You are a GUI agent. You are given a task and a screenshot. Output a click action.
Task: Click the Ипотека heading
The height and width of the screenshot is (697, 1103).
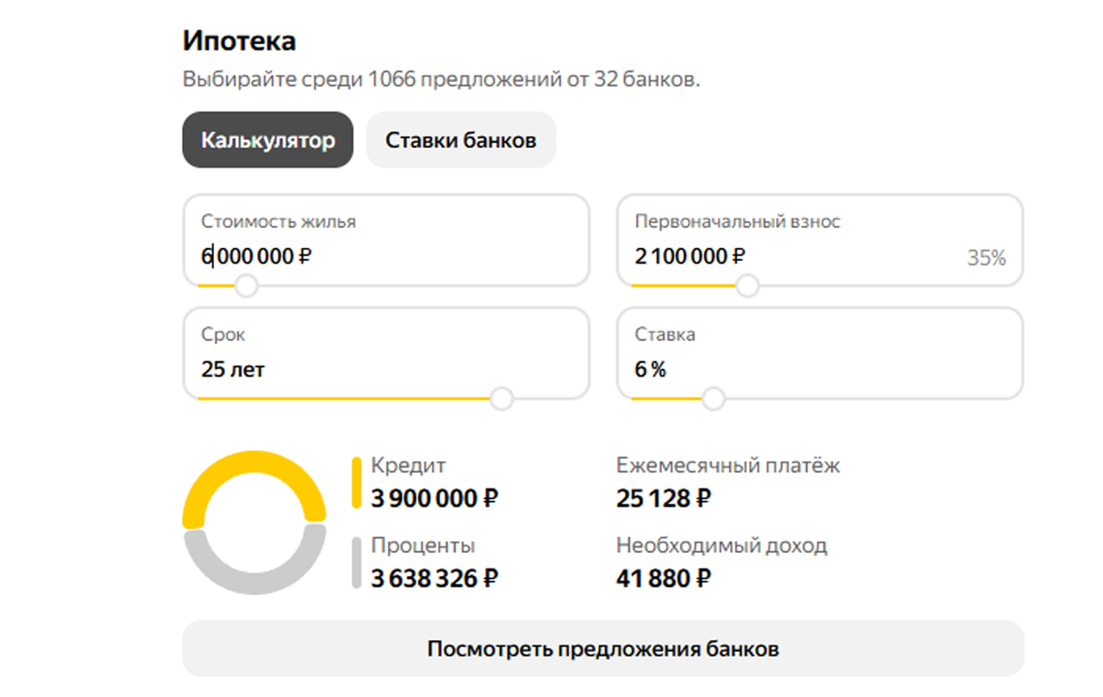point(239,41)
